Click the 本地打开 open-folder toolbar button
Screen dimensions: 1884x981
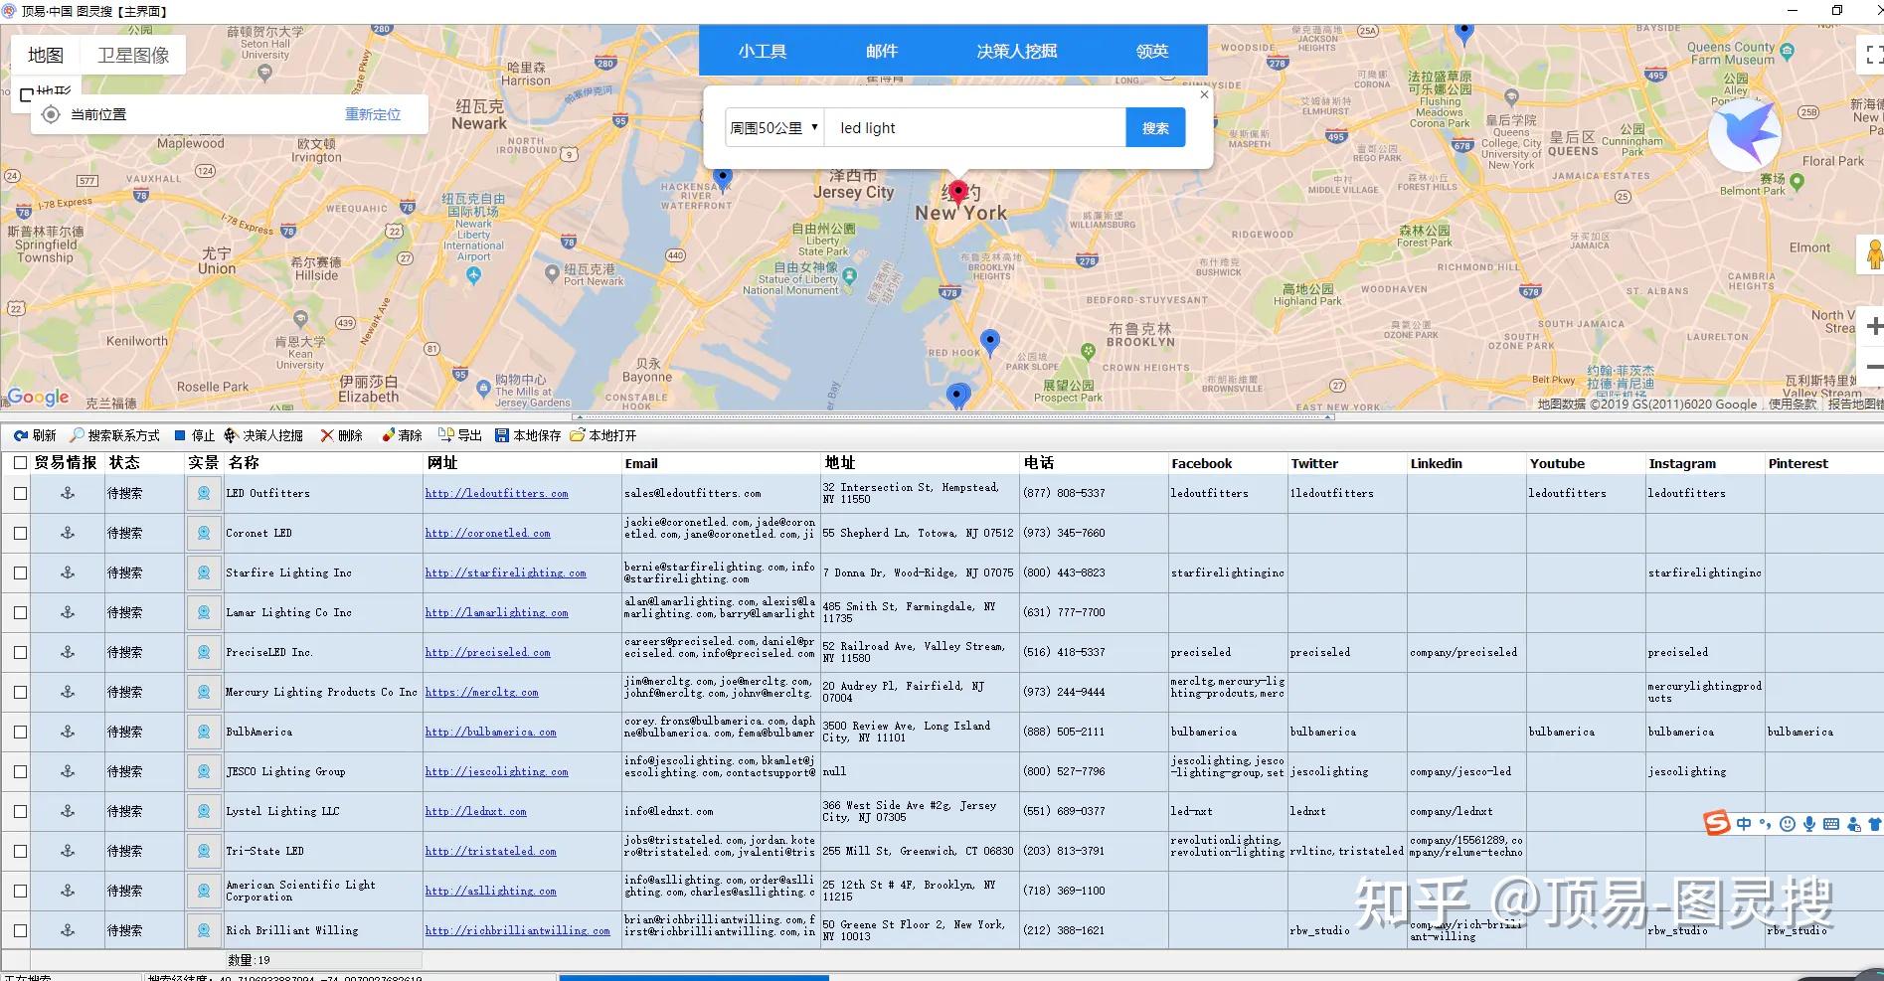pos(602,435)
